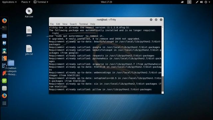Close the root@kali terminal window
The height and width of the screenshot is (120, 213).
(x=161, y=20)
